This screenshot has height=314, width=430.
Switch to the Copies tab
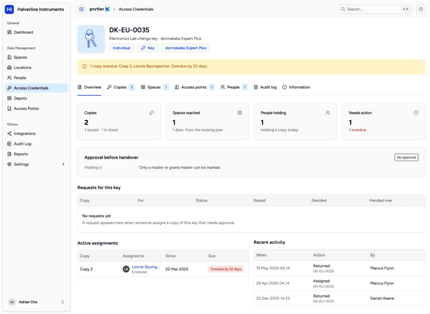(121, 87)
